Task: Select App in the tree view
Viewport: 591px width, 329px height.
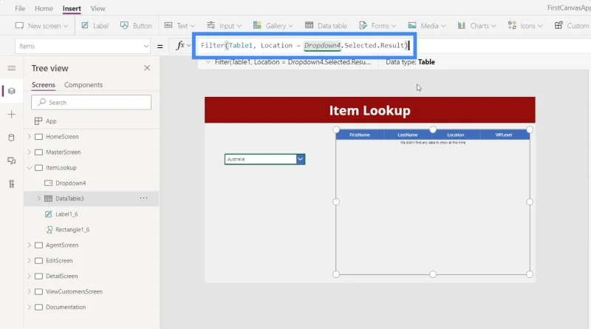Action: click(x=51, y=121)
